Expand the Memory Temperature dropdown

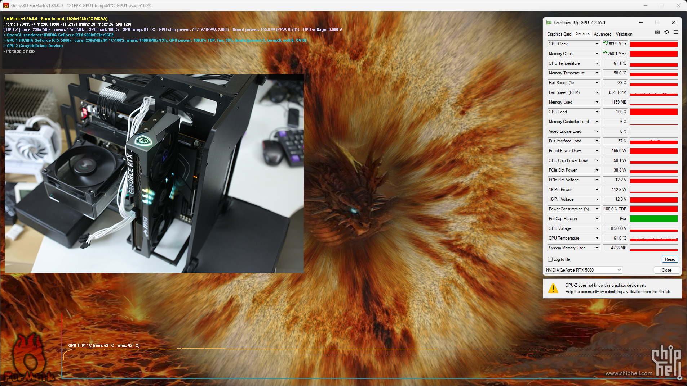pos(597,73)
